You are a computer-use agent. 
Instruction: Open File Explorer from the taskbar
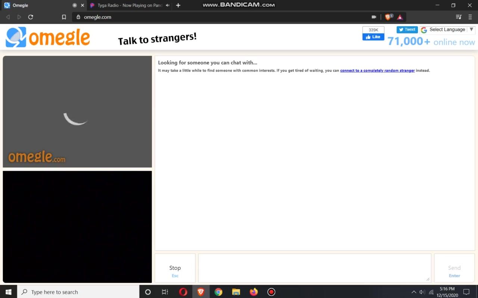click(x=236, y=292)
